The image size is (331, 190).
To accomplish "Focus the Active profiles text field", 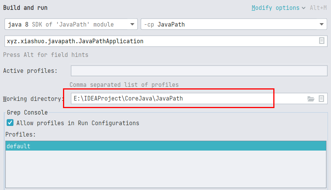I will pos(199,71).
